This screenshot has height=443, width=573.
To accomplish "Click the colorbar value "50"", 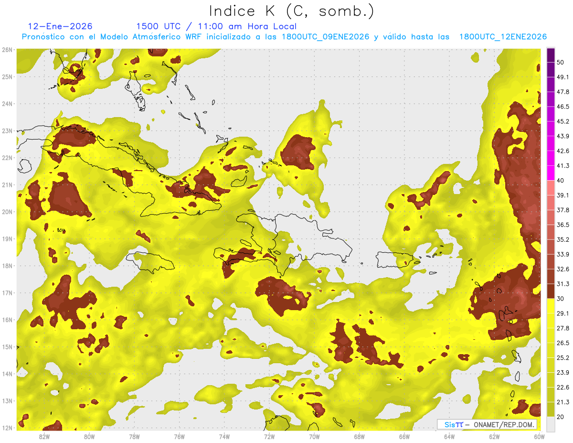I will (x=561, y=62).
